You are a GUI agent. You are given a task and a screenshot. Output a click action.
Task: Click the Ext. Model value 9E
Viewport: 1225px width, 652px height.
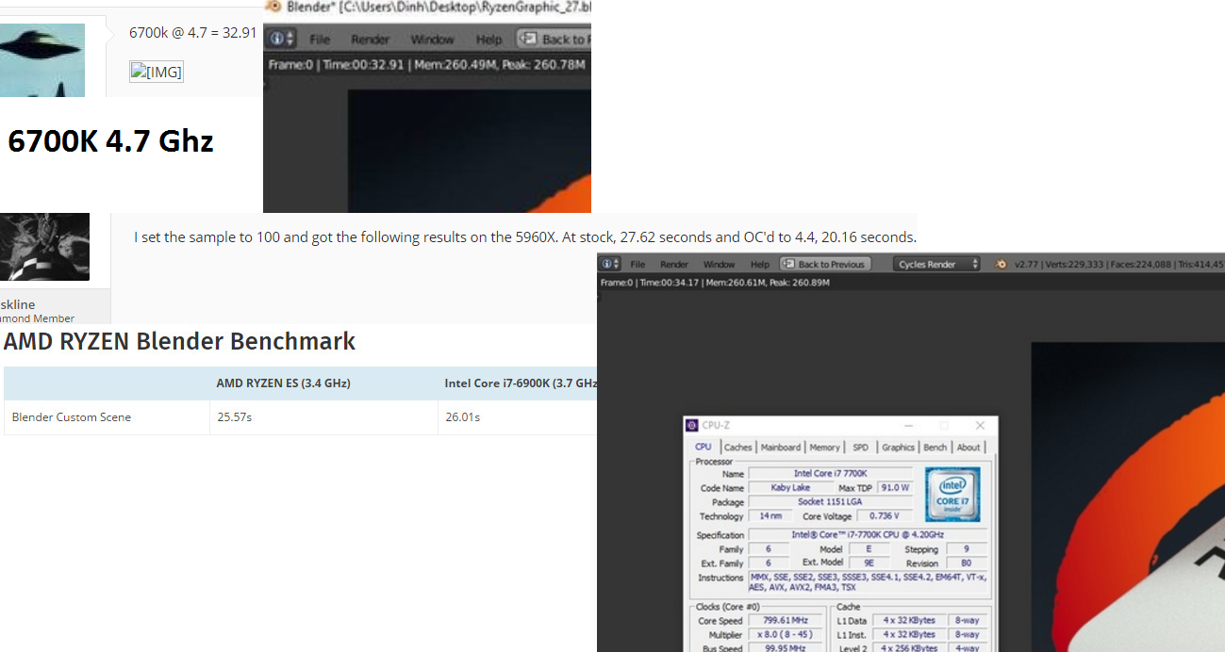point(869,563)
